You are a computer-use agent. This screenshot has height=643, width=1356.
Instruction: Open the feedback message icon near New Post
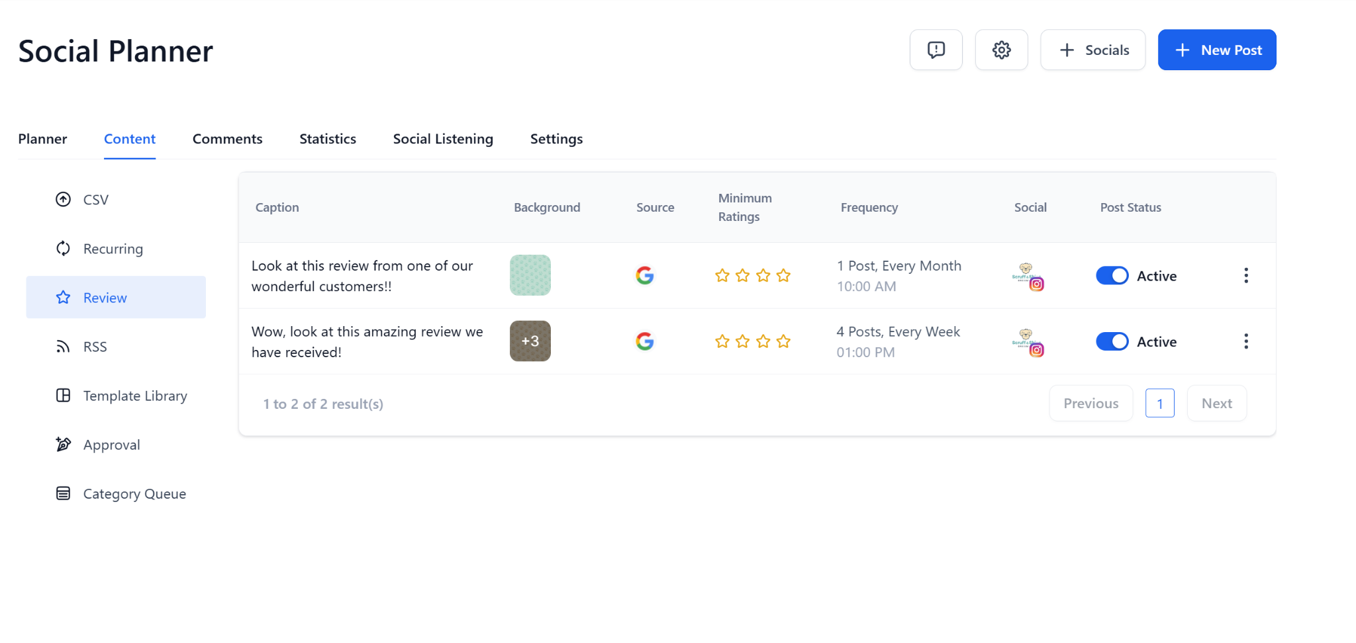[x=936, y=50]
